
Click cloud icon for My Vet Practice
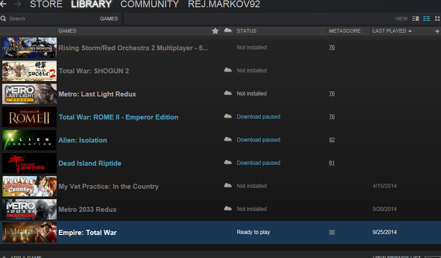[x=228, y=185]
